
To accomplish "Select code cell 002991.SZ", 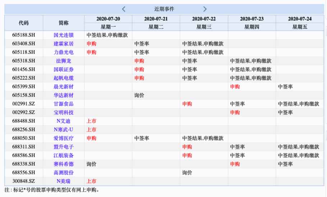I will pos(24,104).
